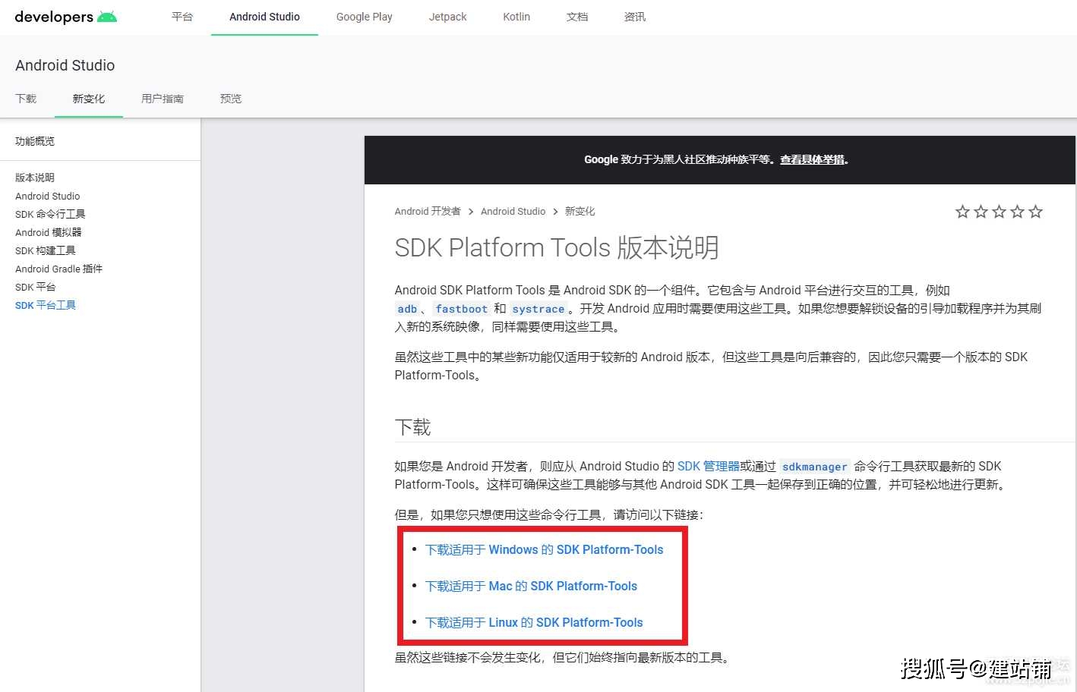Switch to the 用户指南 sub-tab
1077x692 pixels.
click(163, 99)
